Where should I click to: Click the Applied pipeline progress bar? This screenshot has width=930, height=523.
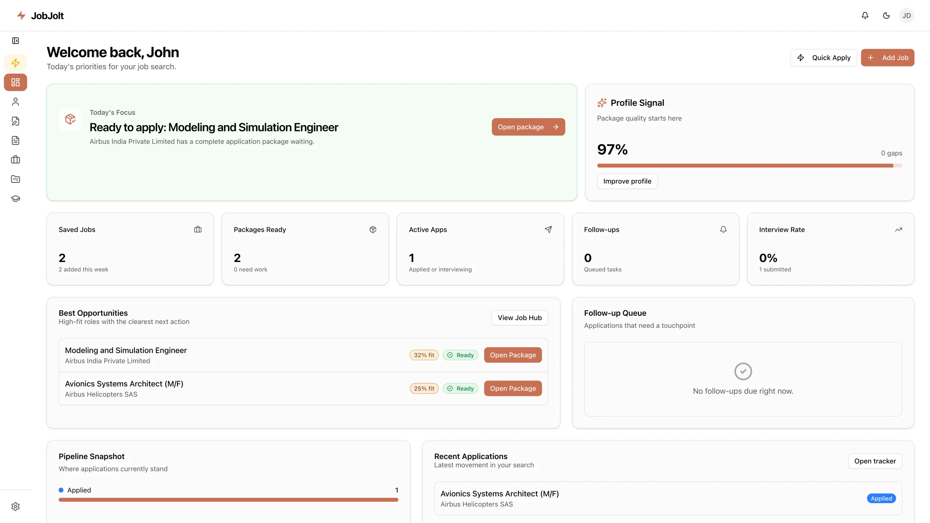point(228,500)
